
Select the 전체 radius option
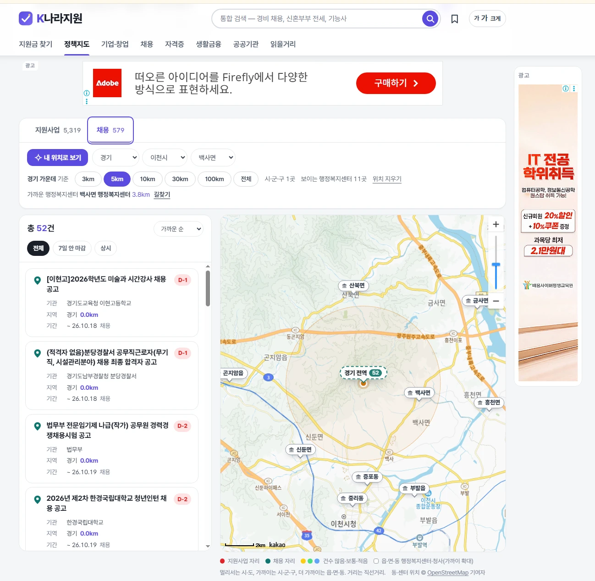point(246,179)
